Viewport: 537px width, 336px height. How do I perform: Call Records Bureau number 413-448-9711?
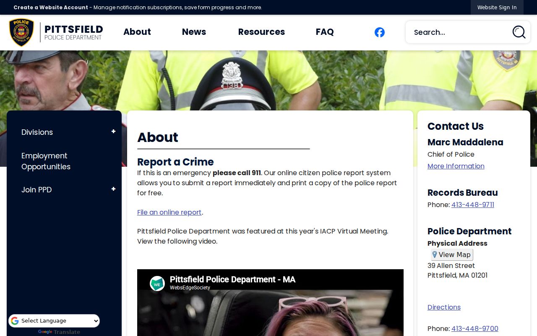[473, 205]
